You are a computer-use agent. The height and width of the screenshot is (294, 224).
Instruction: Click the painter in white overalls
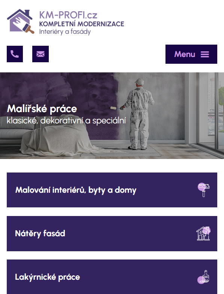coord(138,114)
